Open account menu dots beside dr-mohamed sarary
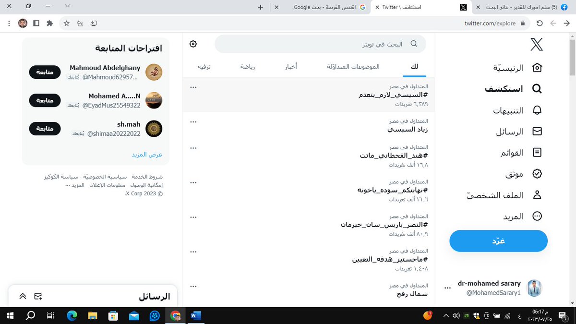The width and height of the screenshot is (576, 324). (448, 288)
